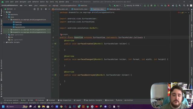
Task: Click surfaceChanged override gutter icon
Action: click(55, 59)
